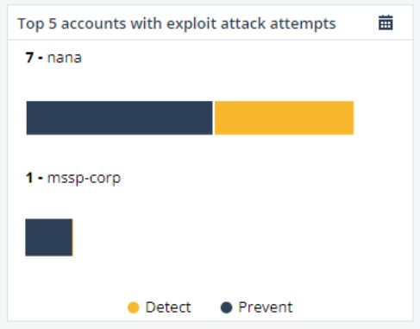Select mssp-corp's Prevent bar
The width and height of the screenshot is (420, 329).
point(49,237)
